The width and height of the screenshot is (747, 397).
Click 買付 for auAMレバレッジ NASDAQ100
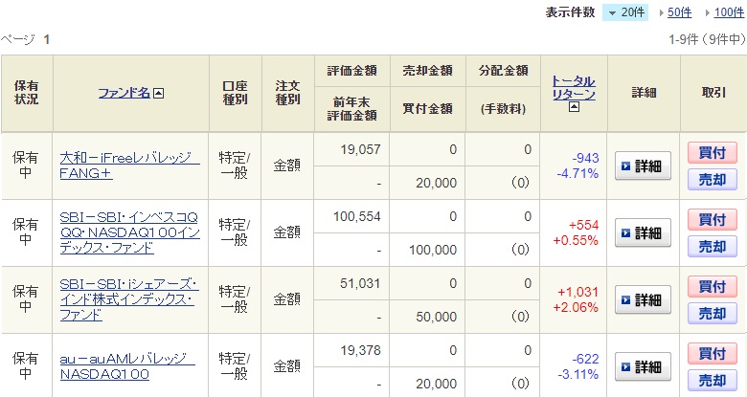pyautogui.click(x=713, y=354)
